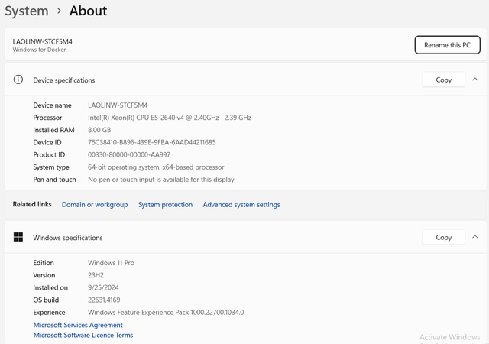Viewport: 489px width, 344px height.
Task: Click the Installed RAM value 8.00 GB
Action: tap(99, 130)
